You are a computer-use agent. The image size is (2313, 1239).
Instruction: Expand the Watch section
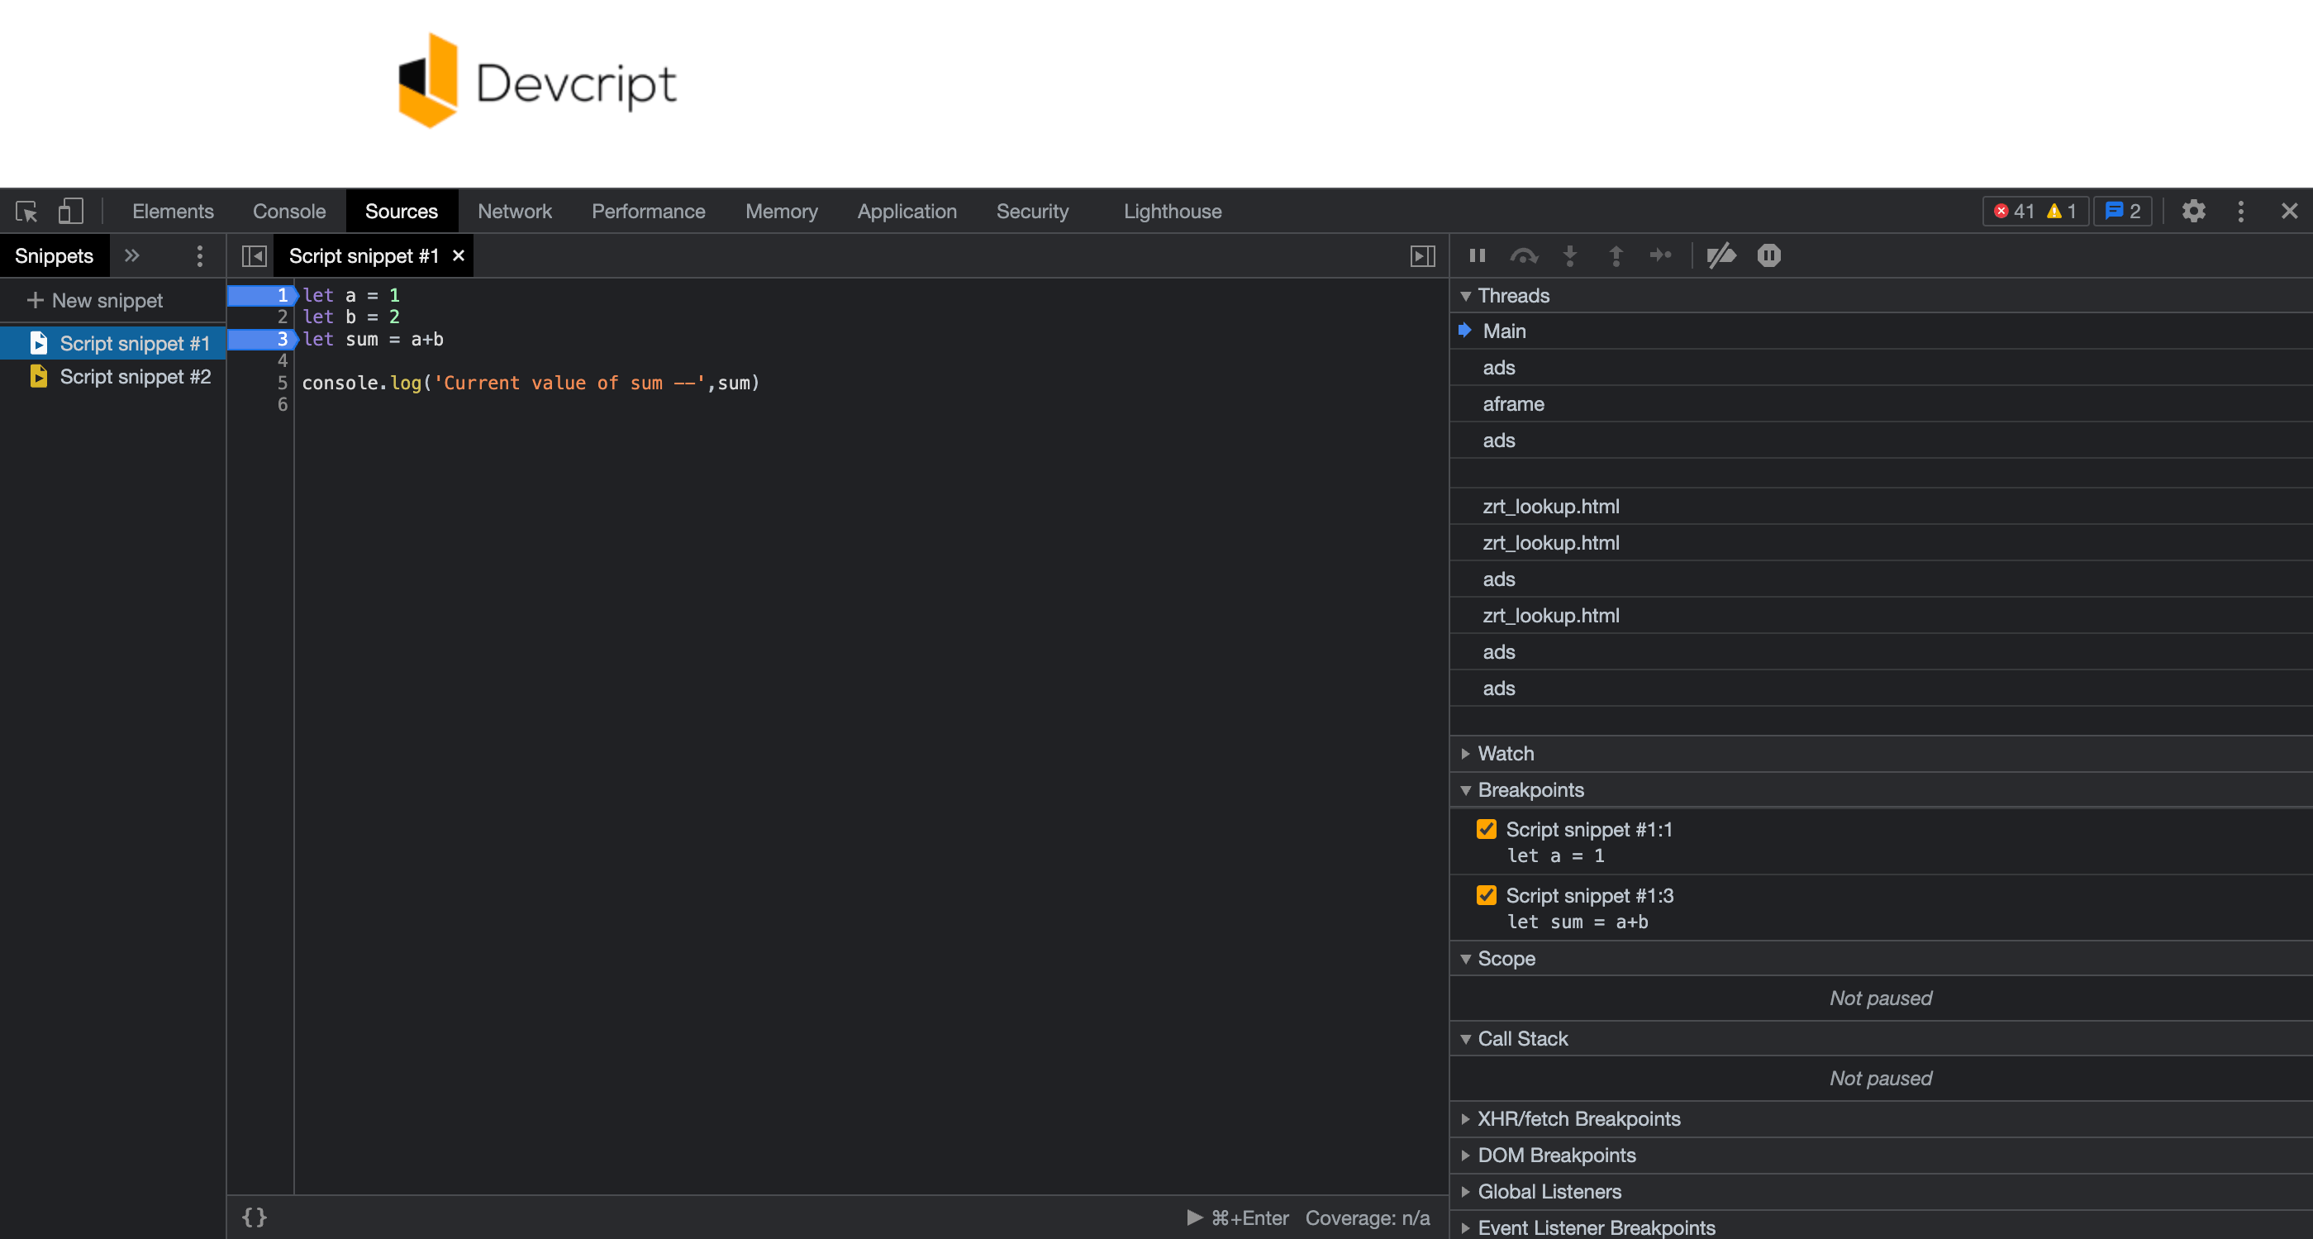[1465, 753]
